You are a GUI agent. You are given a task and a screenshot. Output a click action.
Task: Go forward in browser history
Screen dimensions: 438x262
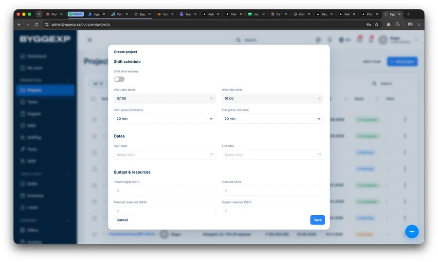point(28,25)
